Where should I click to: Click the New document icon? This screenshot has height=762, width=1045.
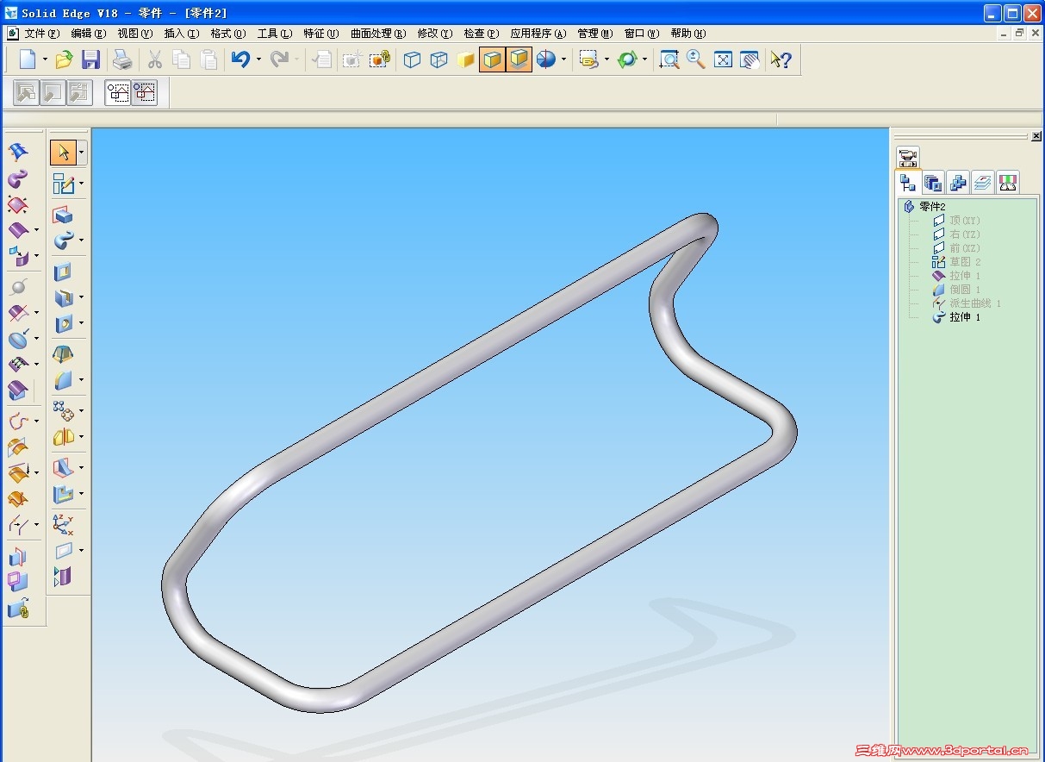click(28, 59)
